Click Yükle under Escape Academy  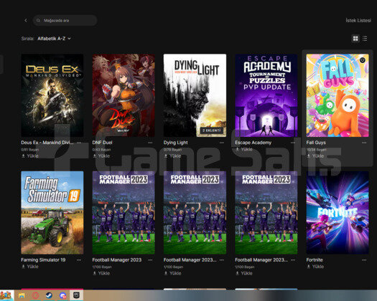(244, 149)
